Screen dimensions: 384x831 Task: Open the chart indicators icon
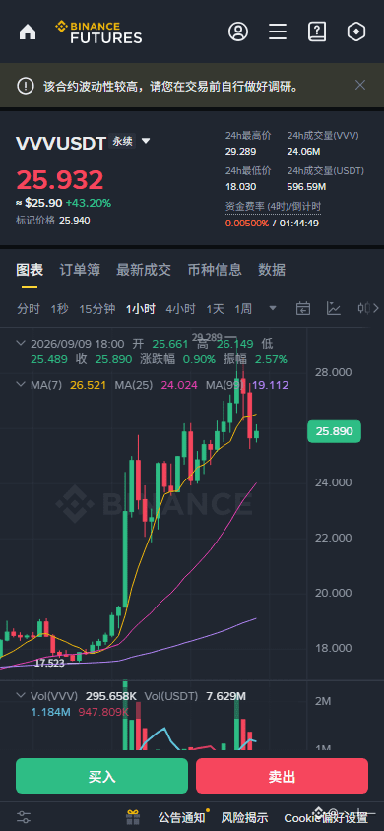pyautogui.click(x=333, y=308)
